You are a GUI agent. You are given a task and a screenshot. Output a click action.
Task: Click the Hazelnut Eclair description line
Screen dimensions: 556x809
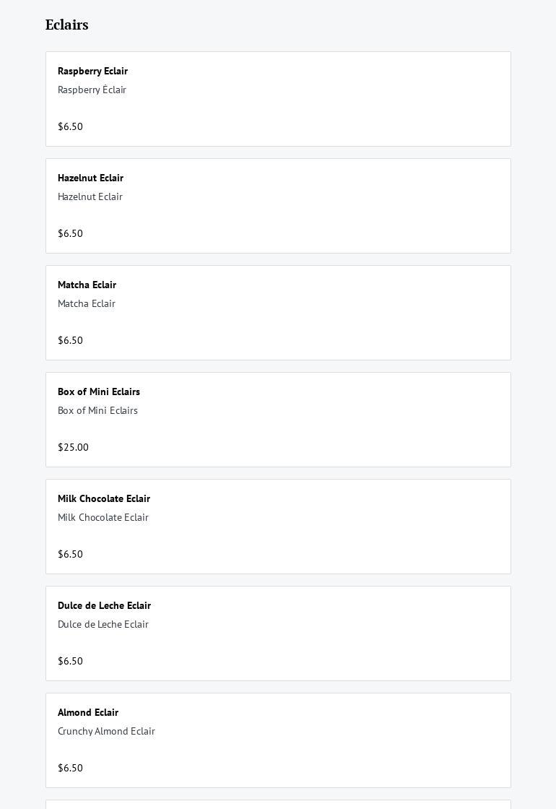coord(90,196)
